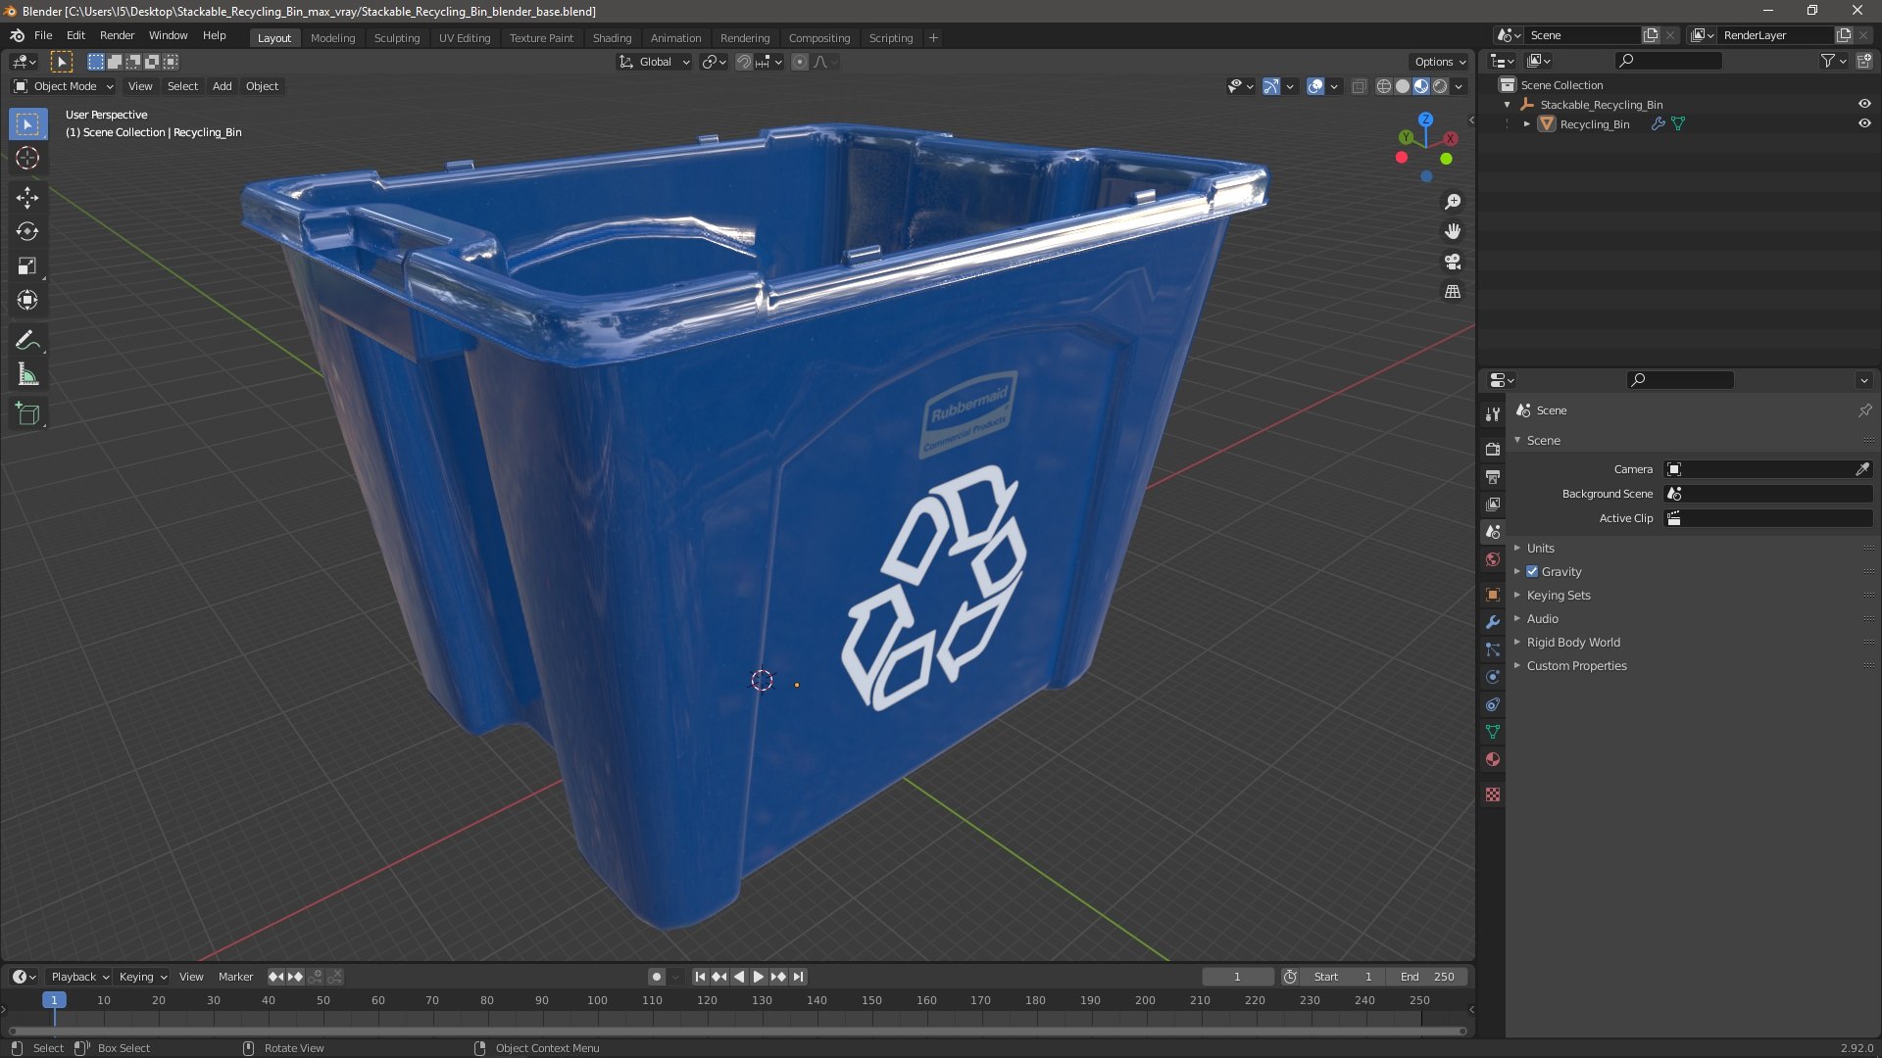Select the Scale tool

pyautogui.click(x=27, y=266)
